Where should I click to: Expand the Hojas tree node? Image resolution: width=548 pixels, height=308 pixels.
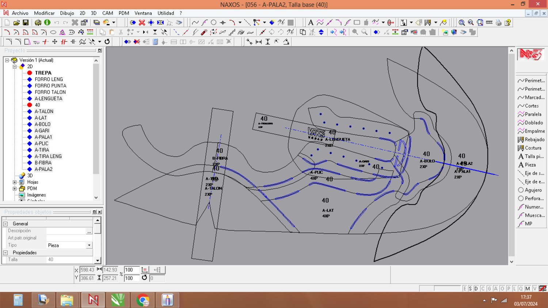click(15, 182)
